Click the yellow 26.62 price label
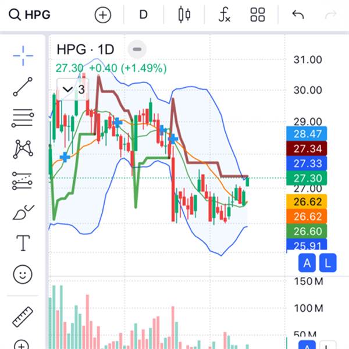Screen dimensions: 349x349 (x=307, y=202)
